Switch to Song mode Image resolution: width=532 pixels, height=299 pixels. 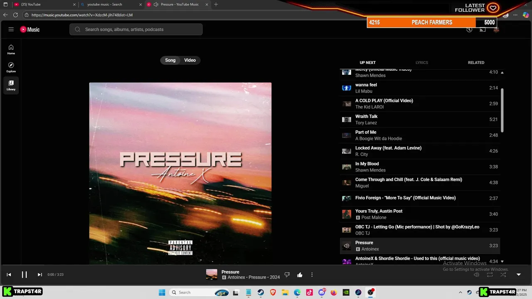(170, 60)
